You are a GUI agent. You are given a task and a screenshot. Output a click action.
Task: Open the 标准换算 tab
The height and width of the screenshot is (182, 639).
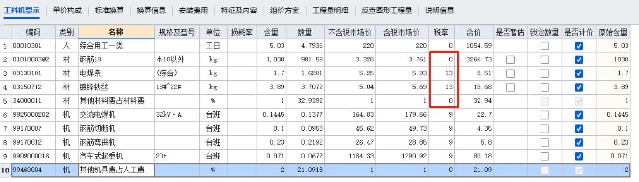(x=109, y=10)
